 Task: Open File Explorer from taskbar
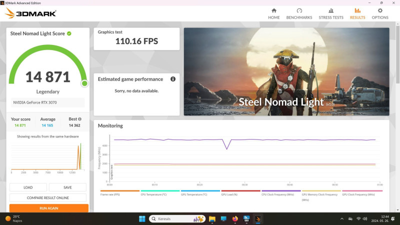pos(212,218)
